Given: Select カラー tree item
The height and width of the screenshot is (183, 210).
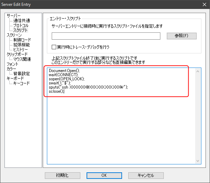Looking at the screenshot, I should tap(11, 69).
